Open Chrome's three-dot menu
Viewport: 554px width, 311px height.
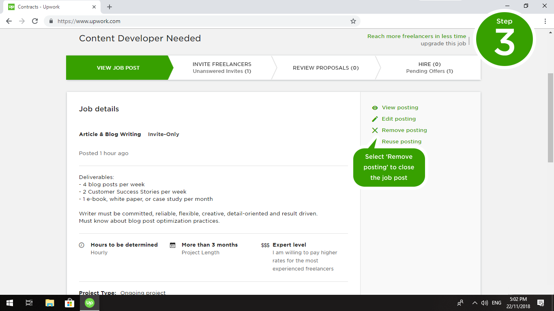545,21
